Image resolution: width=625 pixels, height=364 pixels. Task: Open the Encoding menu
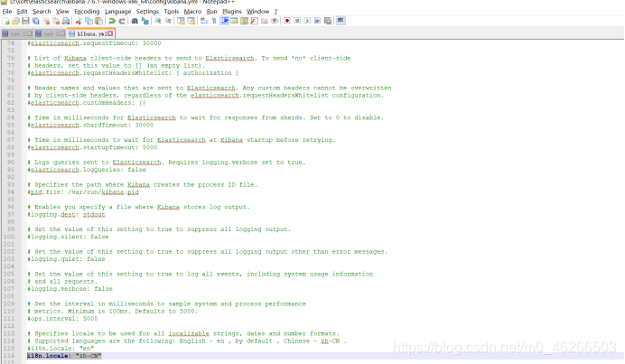[87, 11]
